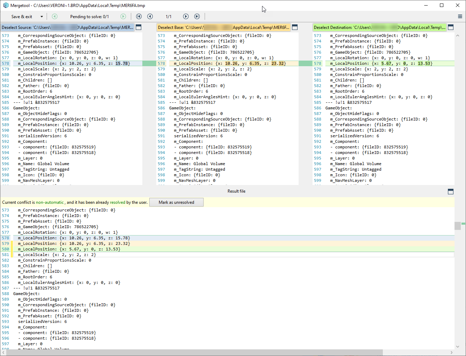This screenshot has height=356, width=466.
Task: Go to next pending conflict
Action: (123, 16)
